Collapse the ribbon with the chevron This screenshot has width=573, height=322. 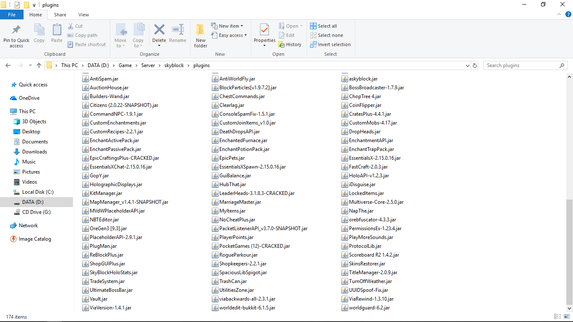pos(558,15)
